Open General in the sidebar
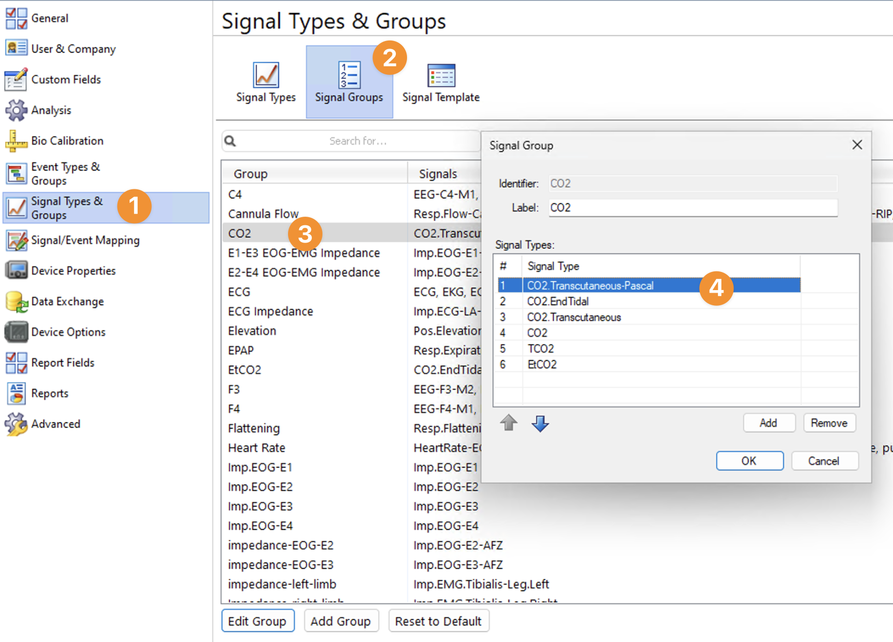 tap(50, 18)
